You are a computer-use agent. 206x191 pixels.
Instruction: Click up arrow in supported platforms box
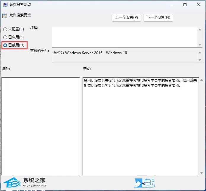[x=200, y=53]
